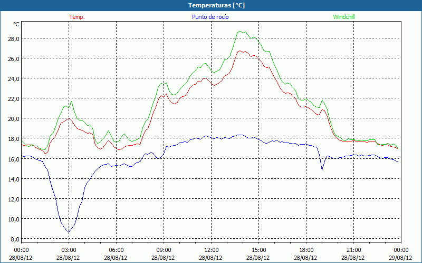Click the 09:00 time axis label
This screenshot has width=422, height=263.
click(164, 250)
